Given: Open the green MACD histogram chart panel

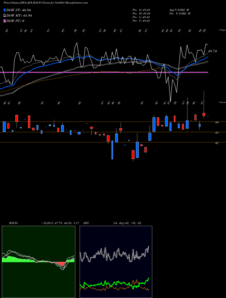Looking at the screenshot, I should pyautogui.click(x=38, y=262).
